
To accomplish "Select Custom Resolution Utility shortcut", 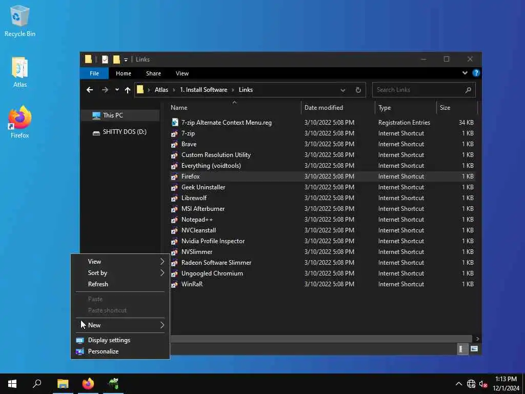I will pyautogui.click(x=216, y=155).
